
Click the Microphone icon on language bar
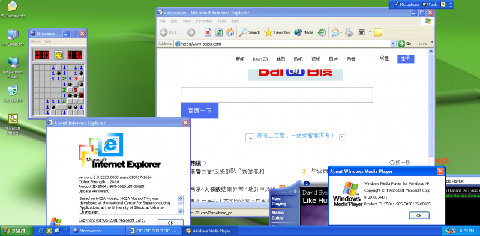pyautogui.click(x=397, y=5)
